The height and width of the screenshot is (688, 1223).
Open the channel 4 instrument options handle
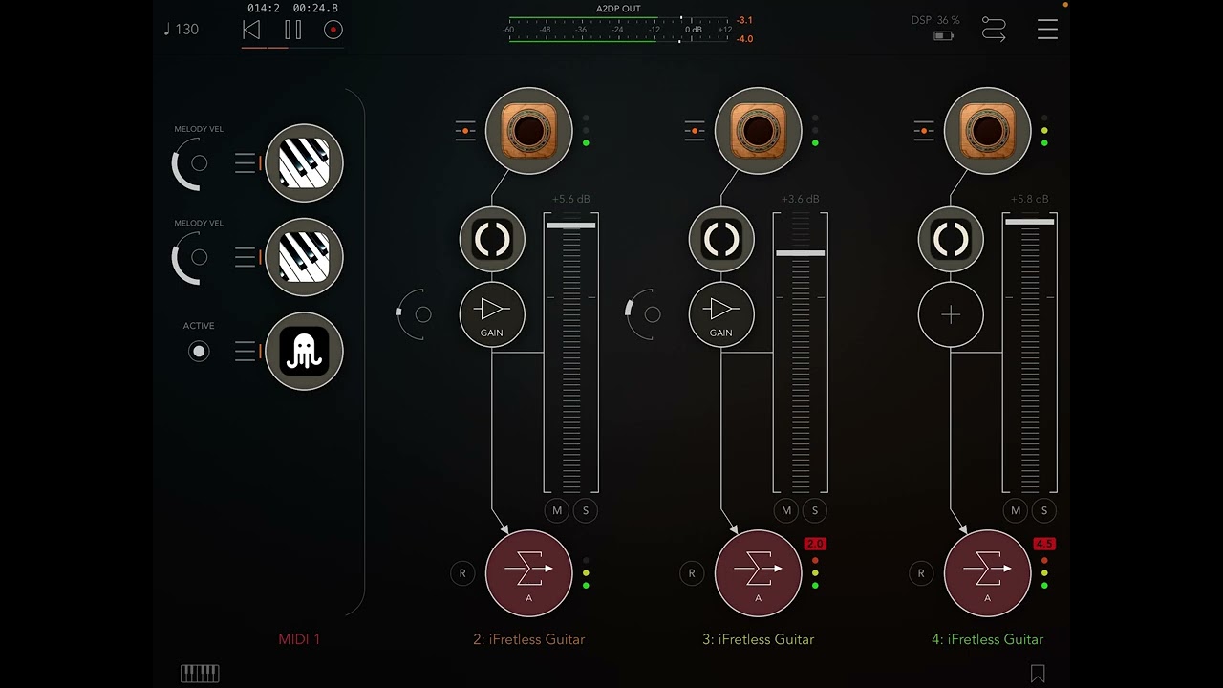pyautogui.click(x=924, y=131)
